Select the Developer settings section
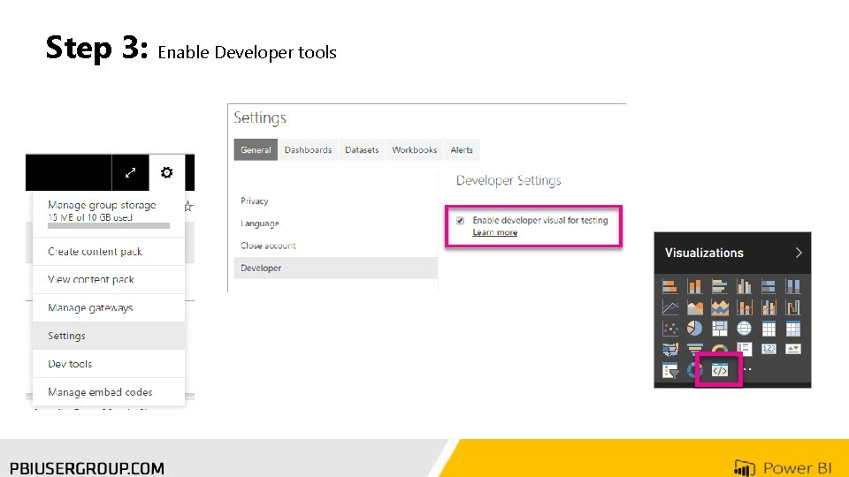Image resolution: width=849 pixels, height=477 pixels. [x=336, y=268]
